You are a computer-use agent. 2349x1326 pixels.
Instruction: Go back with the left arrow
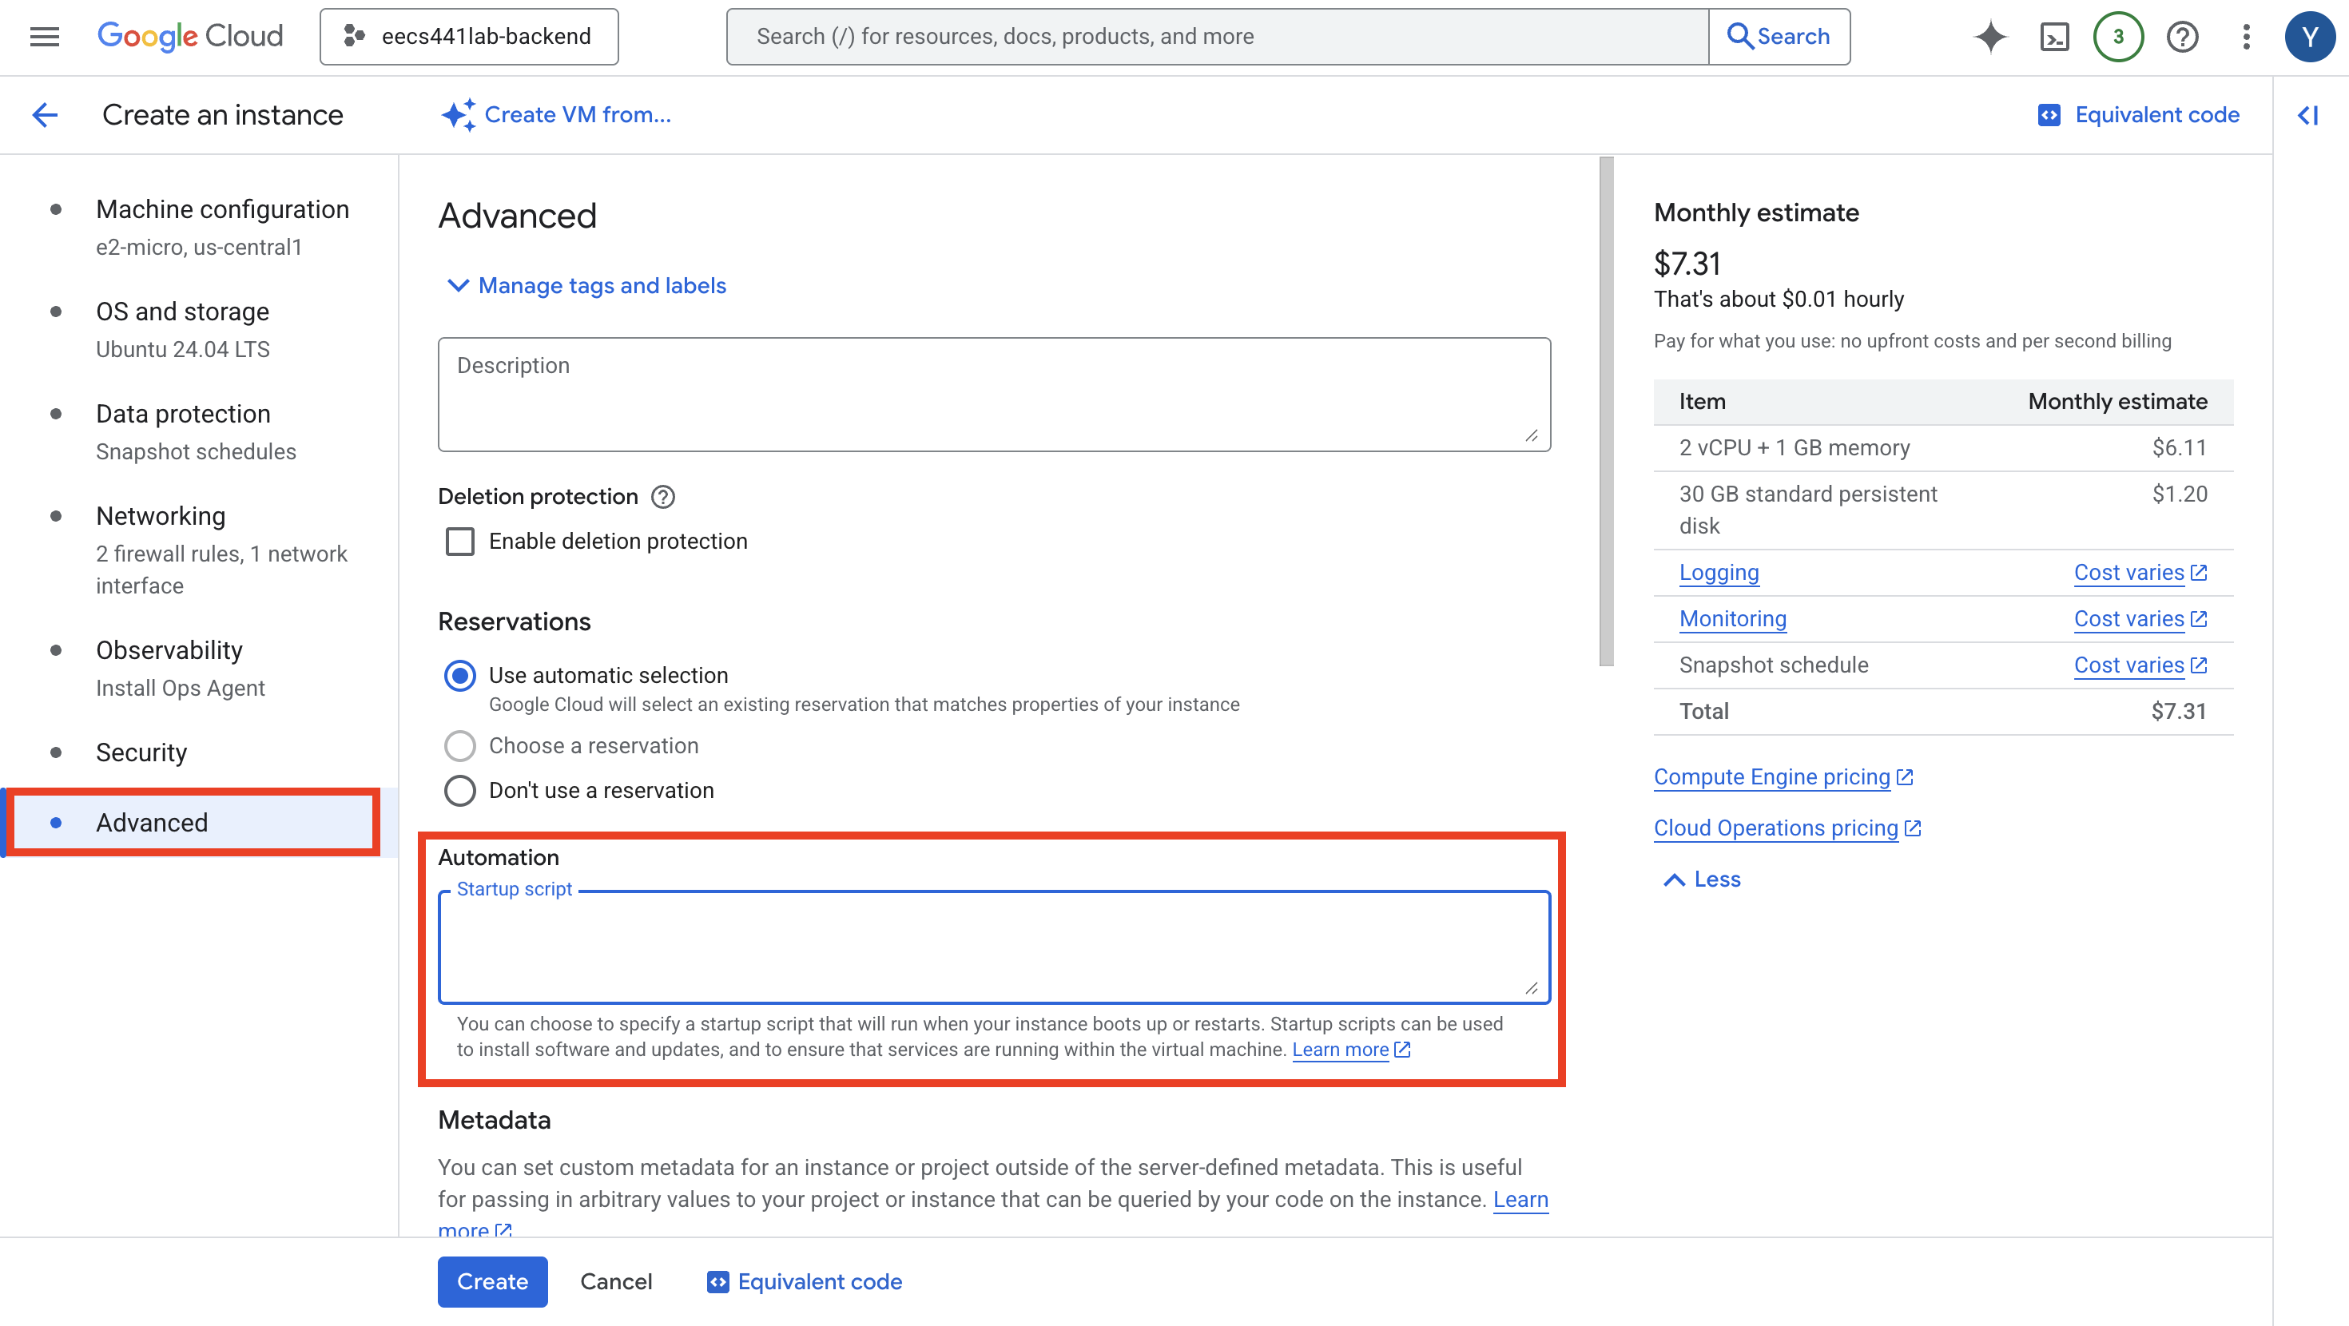tap(45, 115)
